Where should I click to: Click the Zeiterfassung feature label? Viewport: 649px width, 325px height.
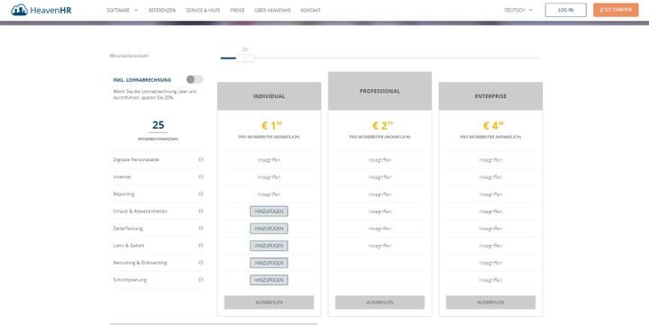[128, 229]
